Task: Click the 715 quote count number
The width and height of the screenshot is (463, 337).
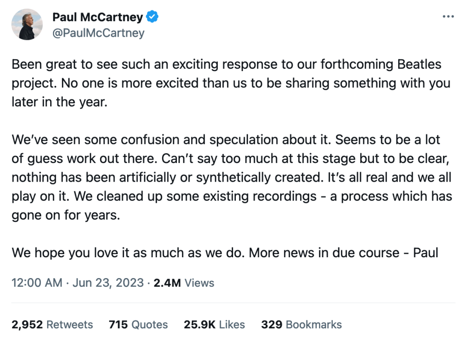Action: tap(118, 324)
